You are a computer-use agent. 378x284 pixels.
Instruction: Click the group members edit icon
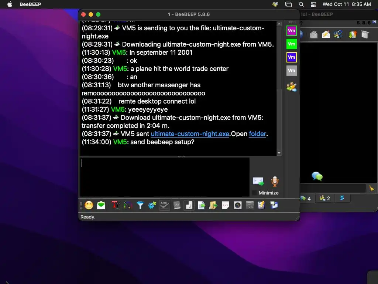(x=292, y=87)
